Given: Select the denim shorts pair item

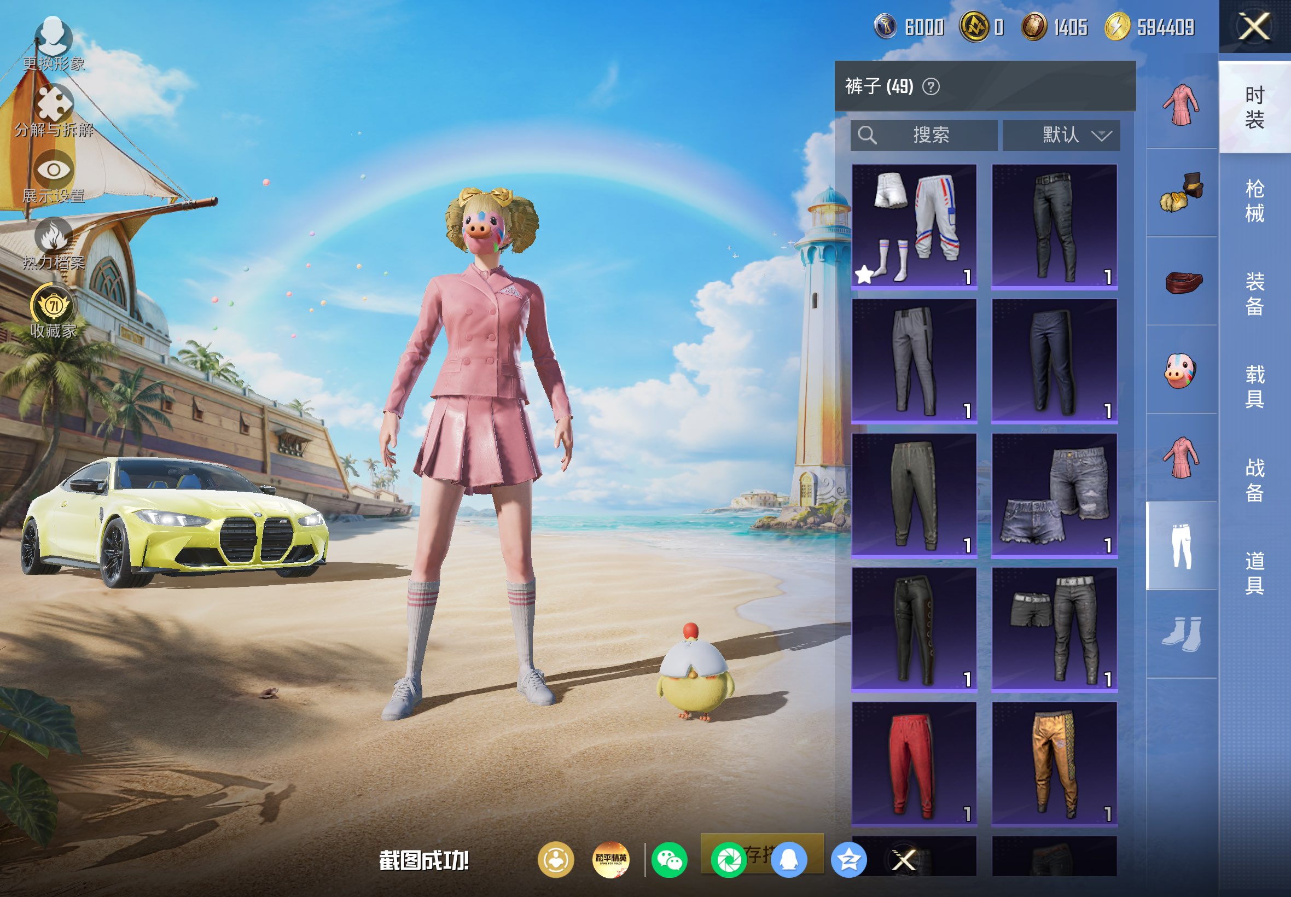Looking at the screenshot, I should click(1054, 496).
